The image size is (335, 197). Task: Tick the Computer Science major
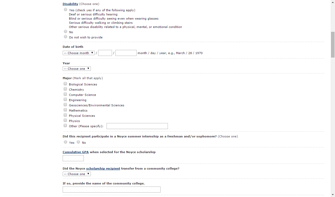65,94
